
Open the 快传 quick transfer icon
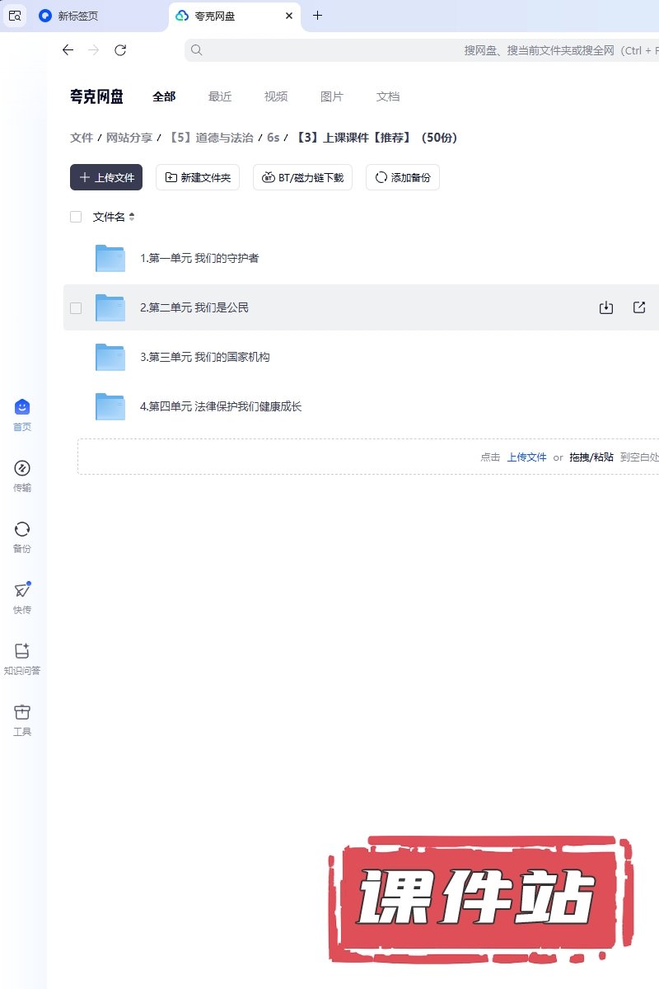coord(22,591)
